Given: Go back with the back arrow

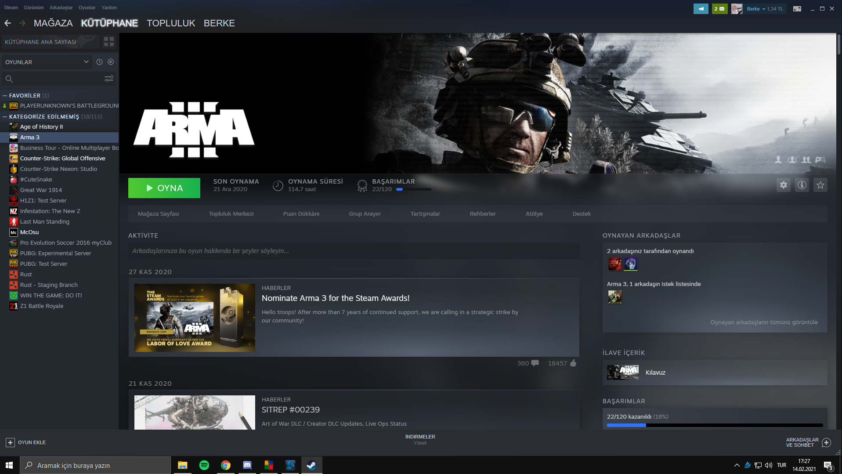Looking at the screenshot, I should (x=8, y=23).
